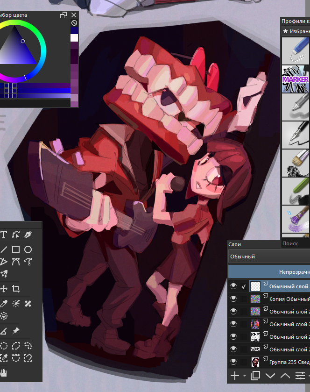Hide the 'Группа 235 Свед' layer

[x=233, y=362]
